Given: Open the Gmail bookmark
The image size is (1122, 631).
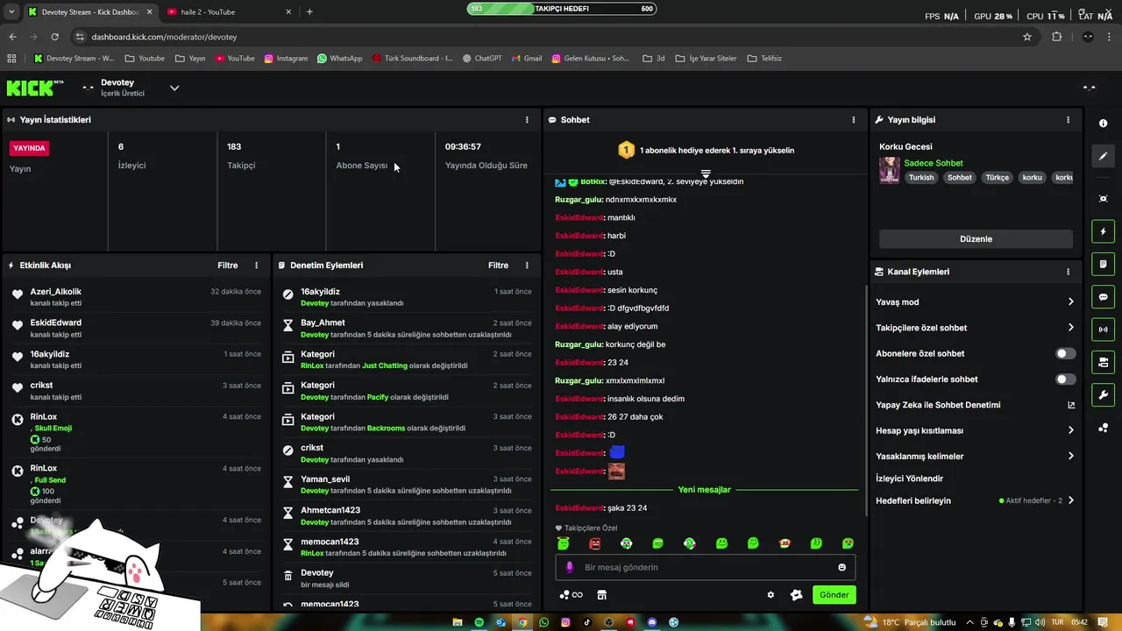Looking at the screenshot, I should (x=526, y=58).
